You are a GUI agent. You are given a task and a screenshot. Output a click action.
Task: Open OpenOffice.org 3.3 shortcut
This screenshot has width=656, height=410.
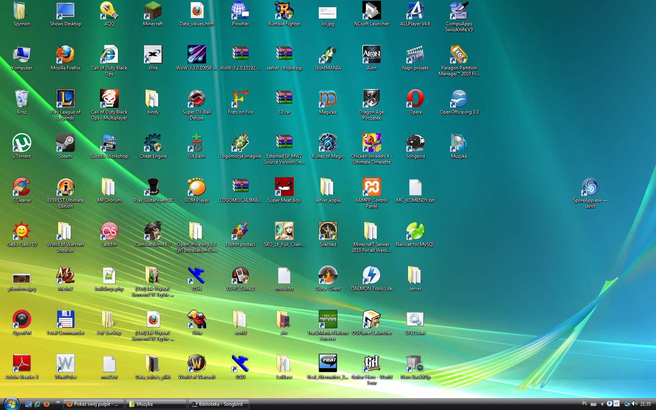459,102
